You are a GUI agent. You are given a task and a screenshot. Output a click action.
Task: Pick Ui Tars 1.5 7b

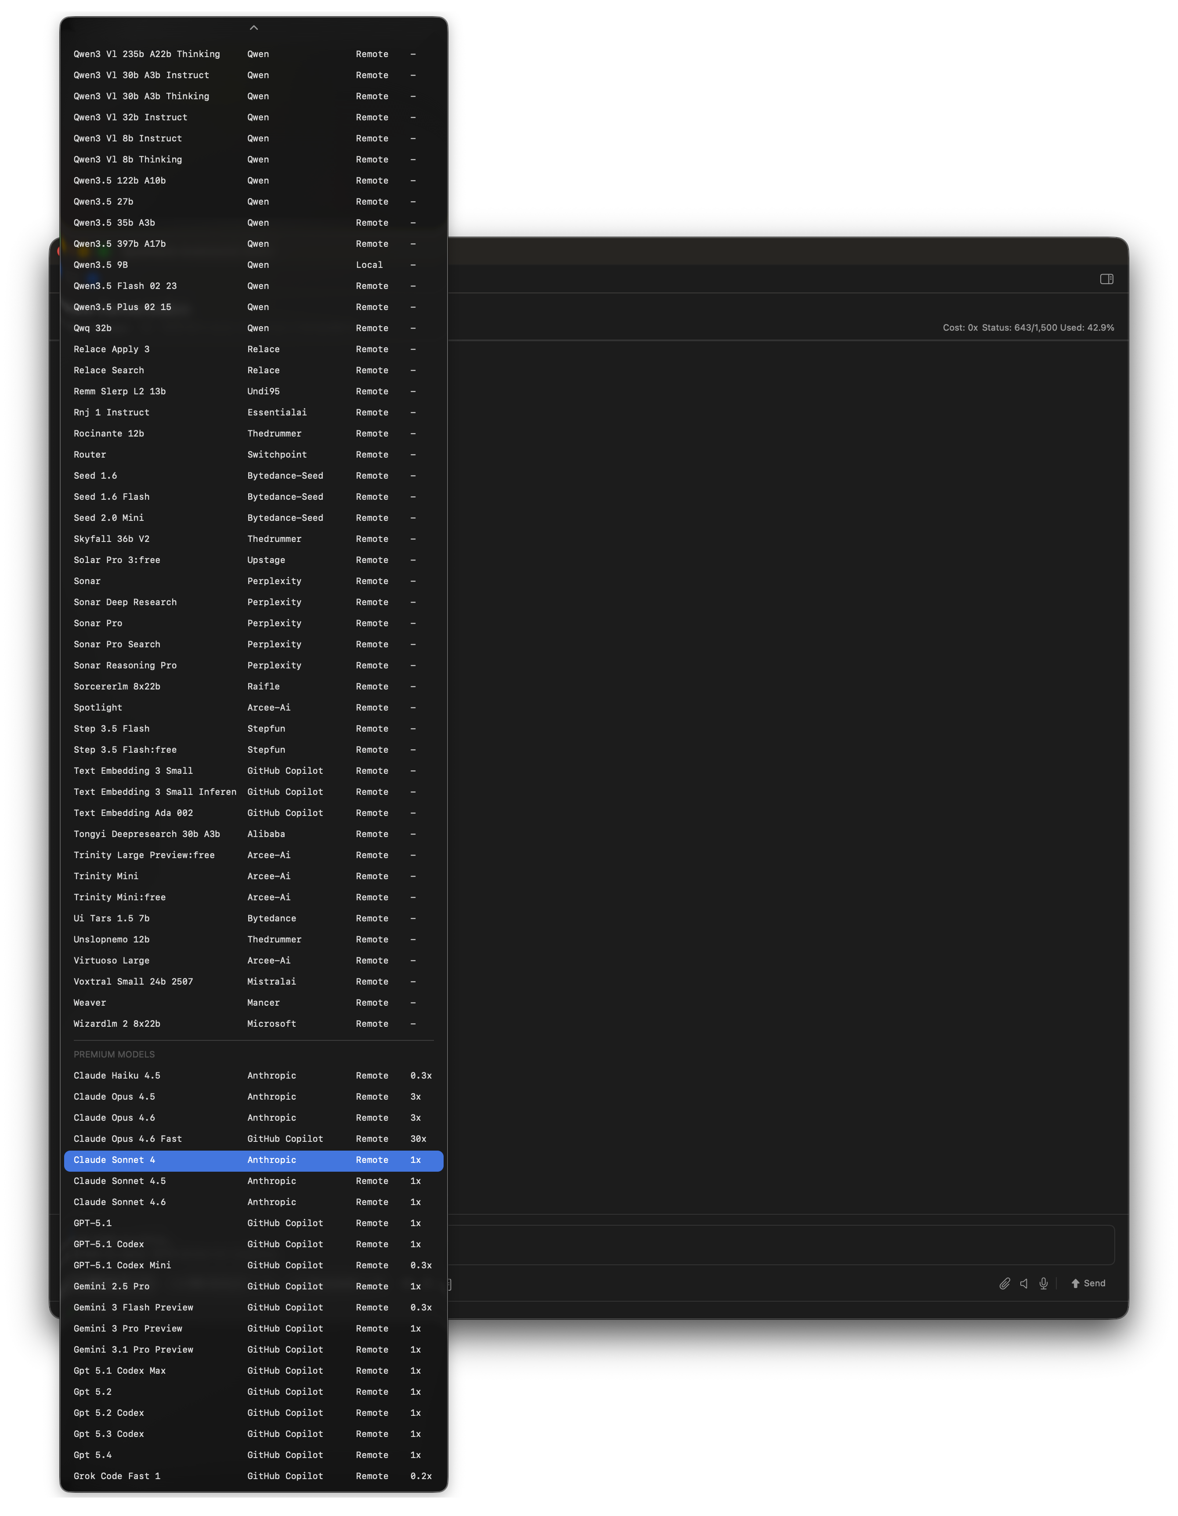(x=253, y=918)
